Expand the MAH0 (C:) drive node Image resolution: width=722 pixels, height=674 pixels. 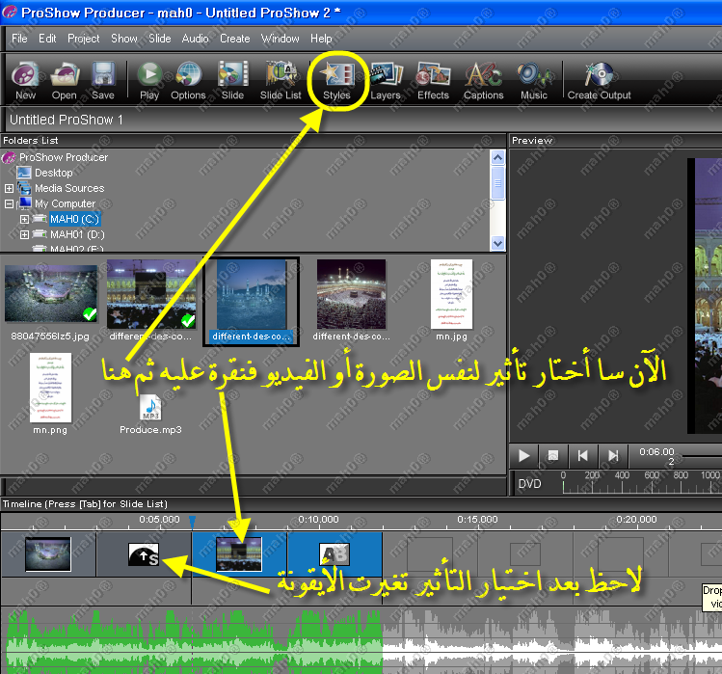point(25,220)
